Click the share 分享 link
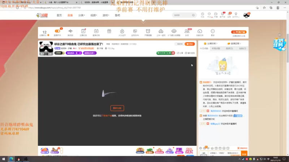289x162 pixels. pos(180,53)
